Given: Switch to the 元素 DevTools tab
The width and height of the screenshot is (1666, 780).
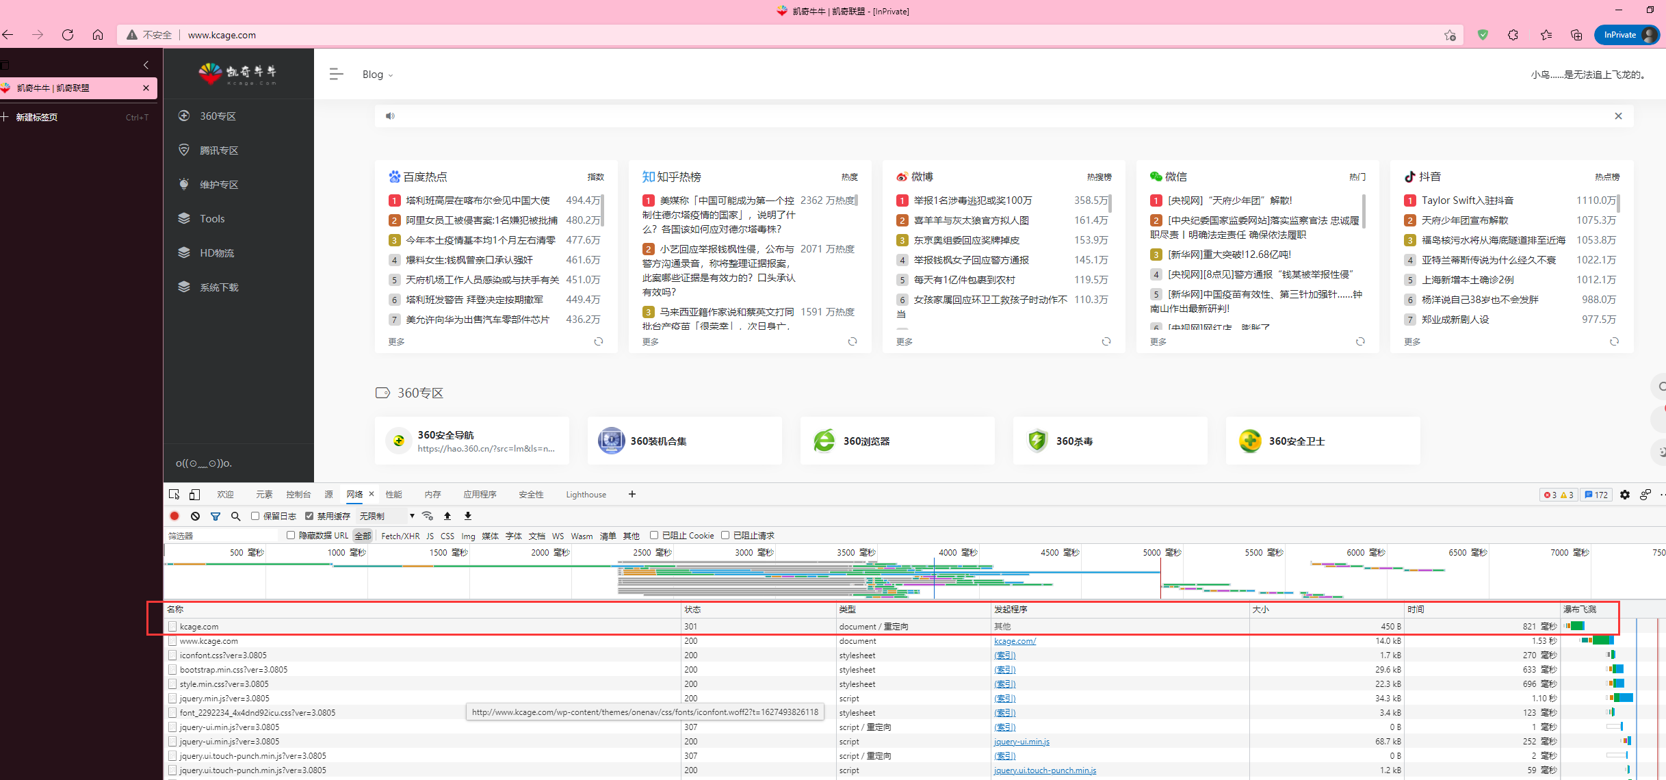Looking at the screenshot, I should [x=264, y=494].
